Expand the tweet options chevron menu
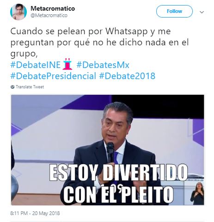This screenshot has width=214, height=222. click(x=202, y=12)
